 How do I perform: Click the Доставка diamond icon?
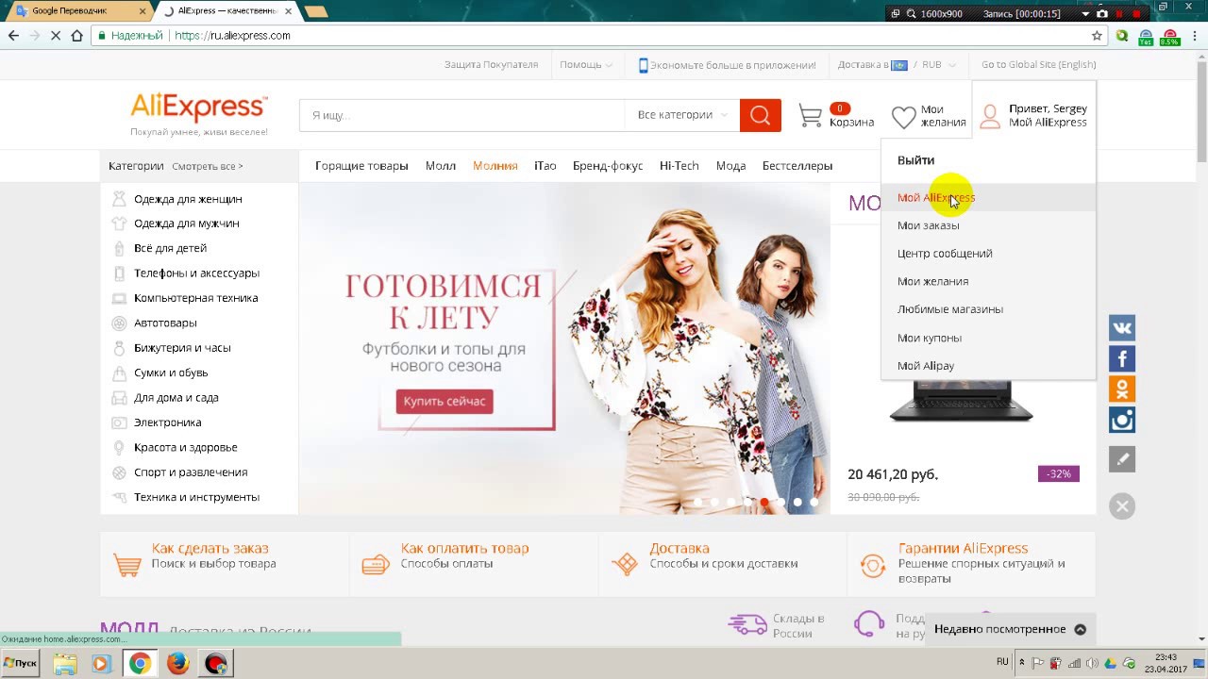click(625, 564)
